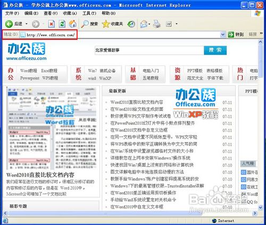Open article 手动给Win8系统设置定时关机命令
This screenshot has width=266, height=225.
pyautogui.click(x=143, y=199)
